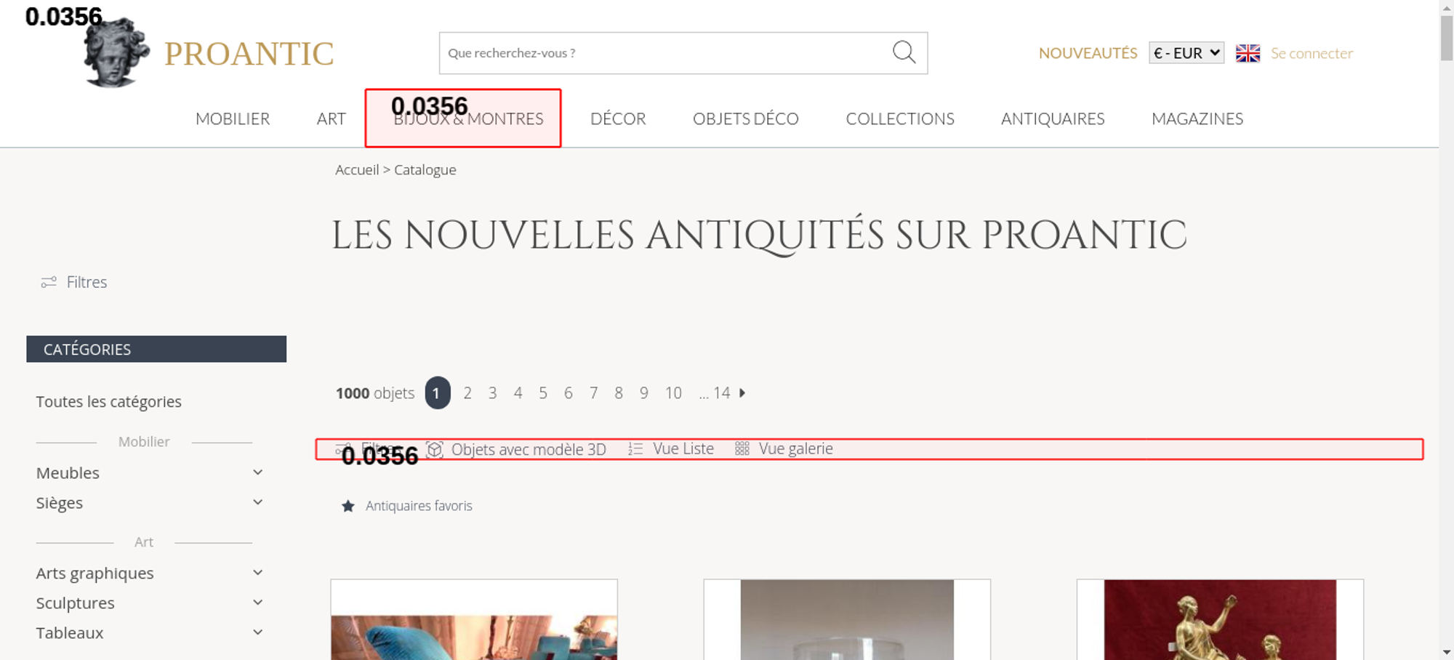Image resolution: width=1454 pixels, height=660 pixels.
Task: Expand the Sièges category
Action: [x=257, y=502]
